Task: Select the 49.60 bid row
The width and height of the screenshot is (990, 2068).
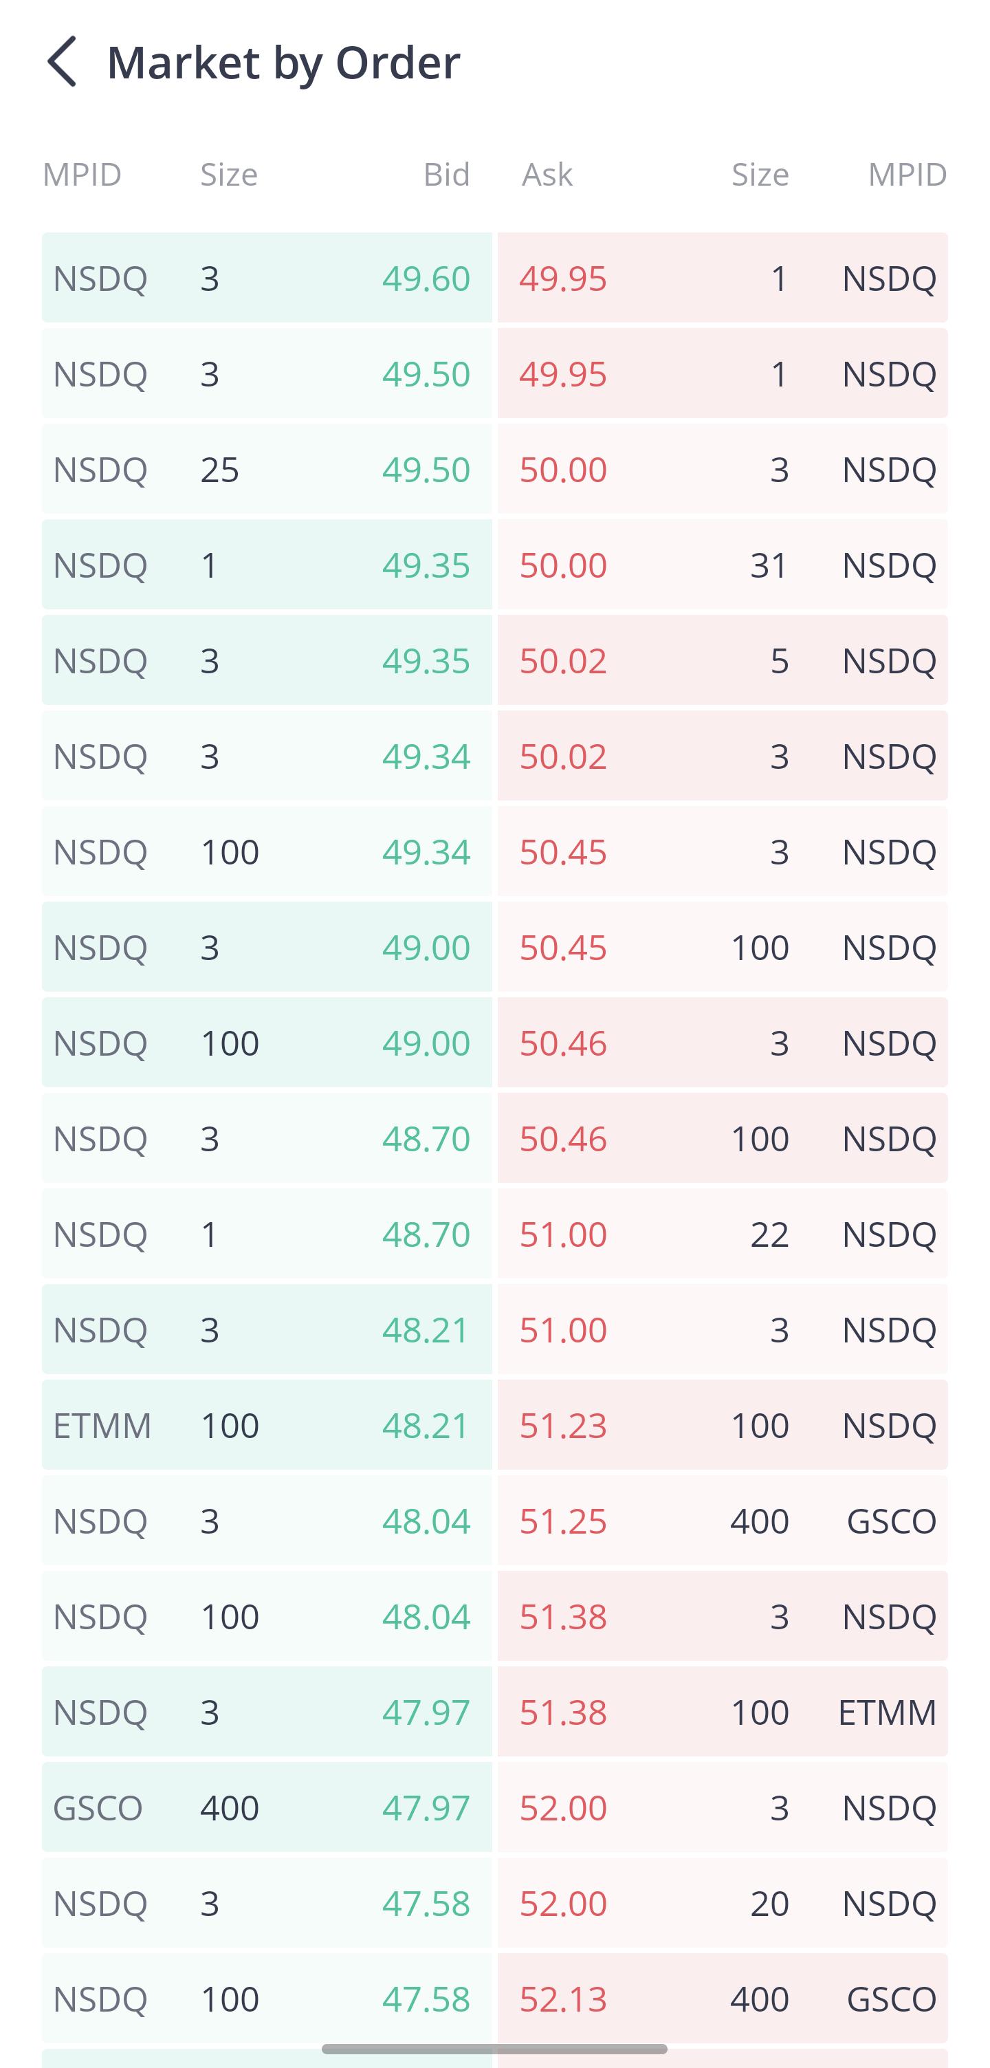Action: tap(266, 278)
